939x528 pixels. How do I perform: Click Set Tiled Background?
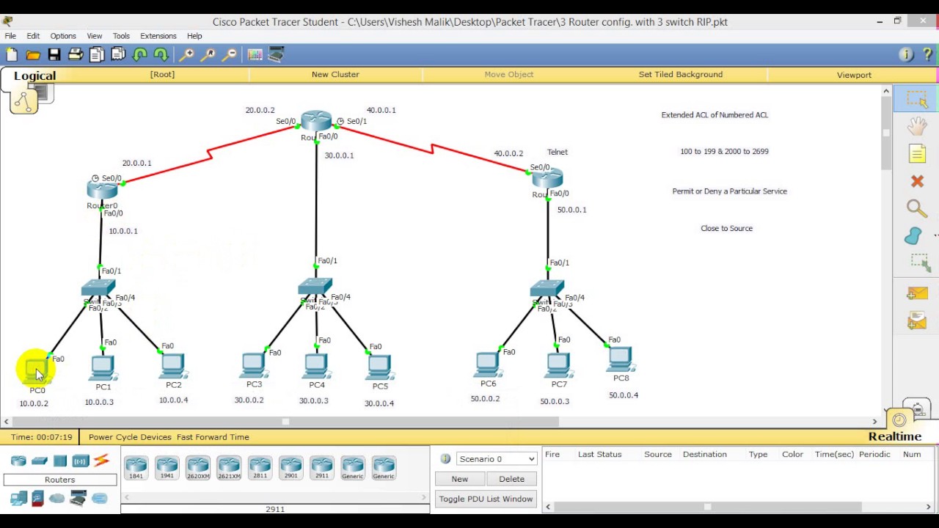tap(681, 74)
